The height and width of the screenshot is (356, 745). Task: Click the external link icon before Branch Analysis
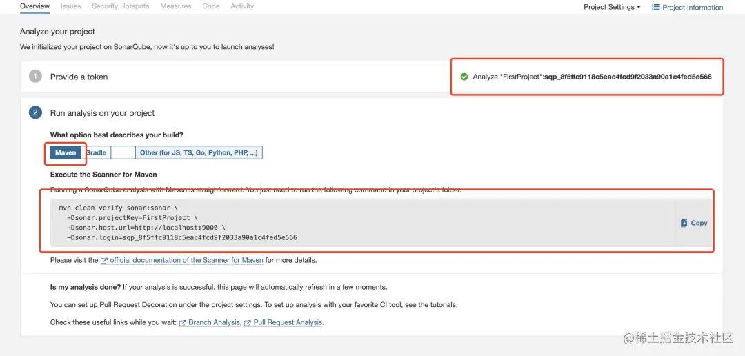182,323
